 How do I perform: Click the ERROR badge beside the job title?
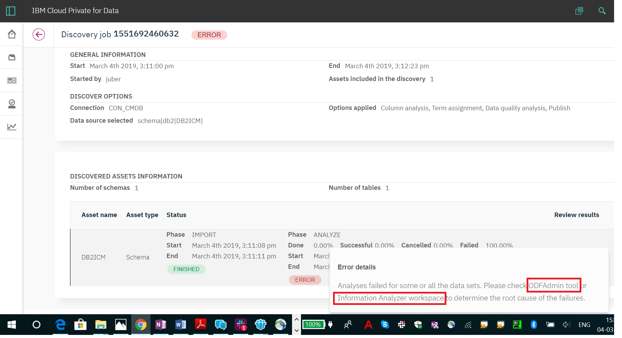209,35
